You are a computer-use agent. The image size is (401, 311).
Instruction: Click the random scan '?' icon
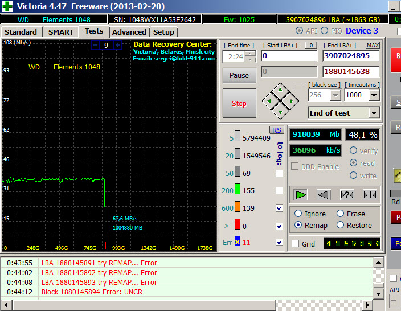[347, 195]
